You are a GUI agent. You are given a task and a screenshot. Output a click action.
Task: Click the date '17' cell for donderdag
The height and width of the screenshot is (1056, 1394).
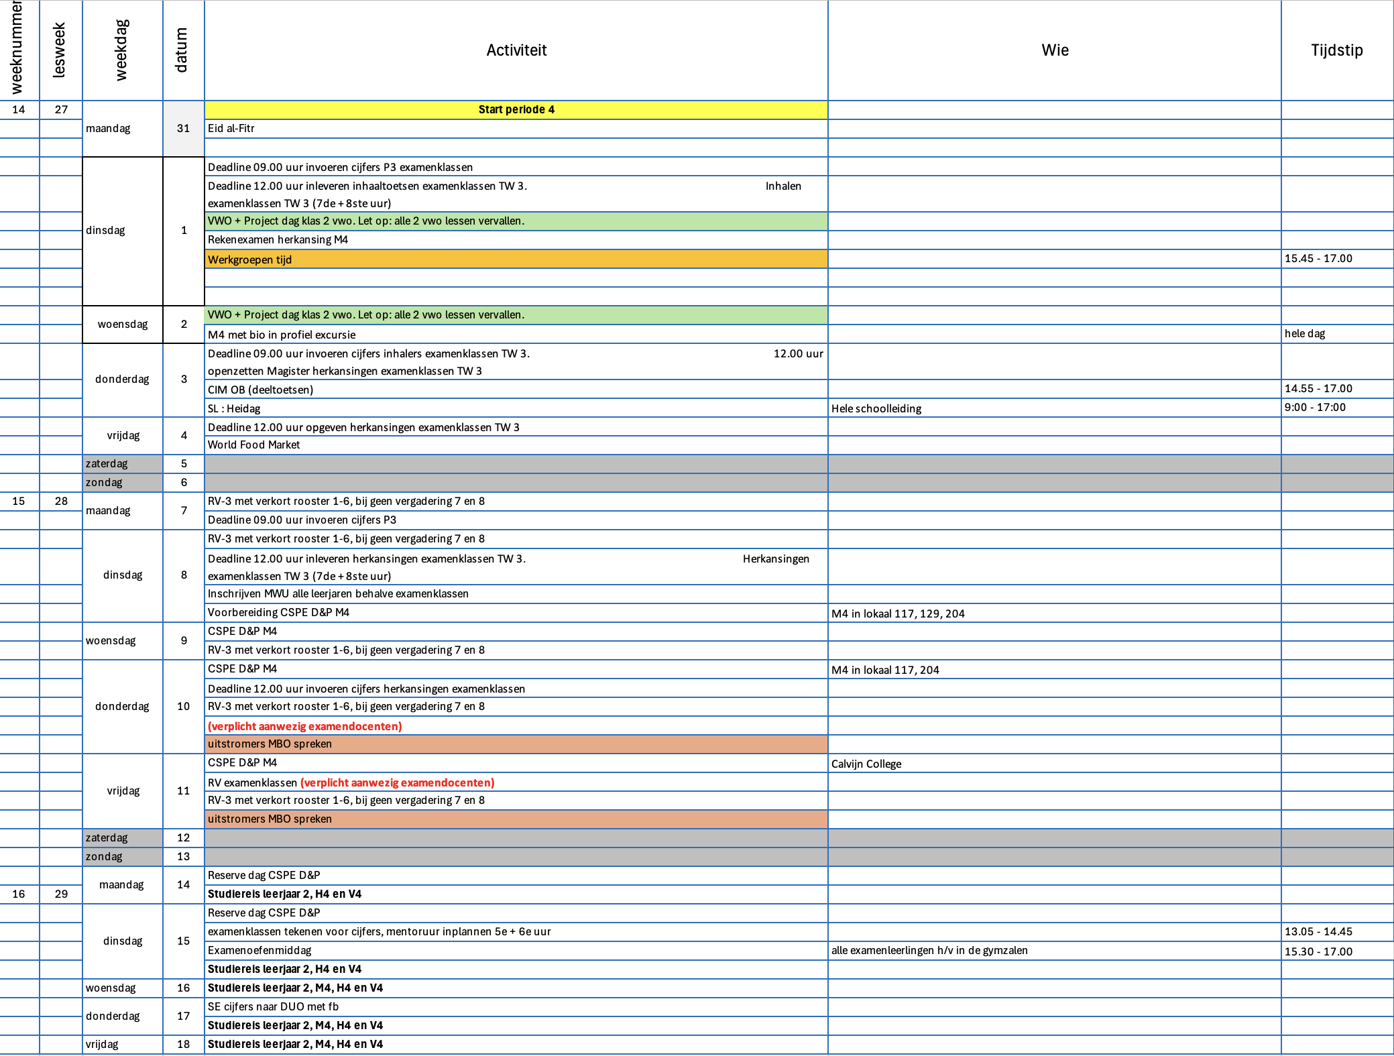tap(184, 1016)
